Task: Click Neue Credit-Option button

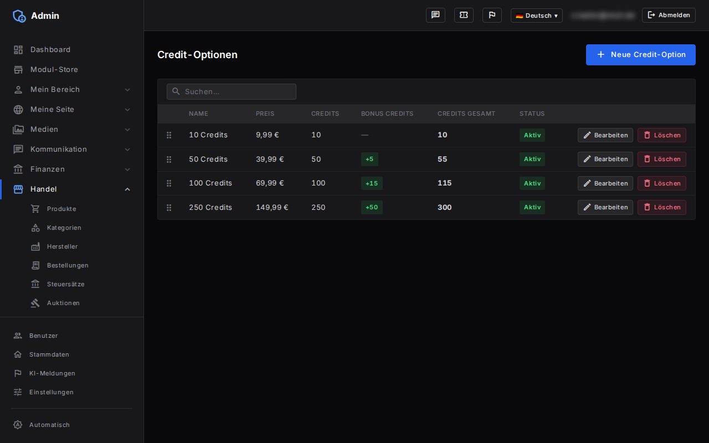Action: coord(641,55)
